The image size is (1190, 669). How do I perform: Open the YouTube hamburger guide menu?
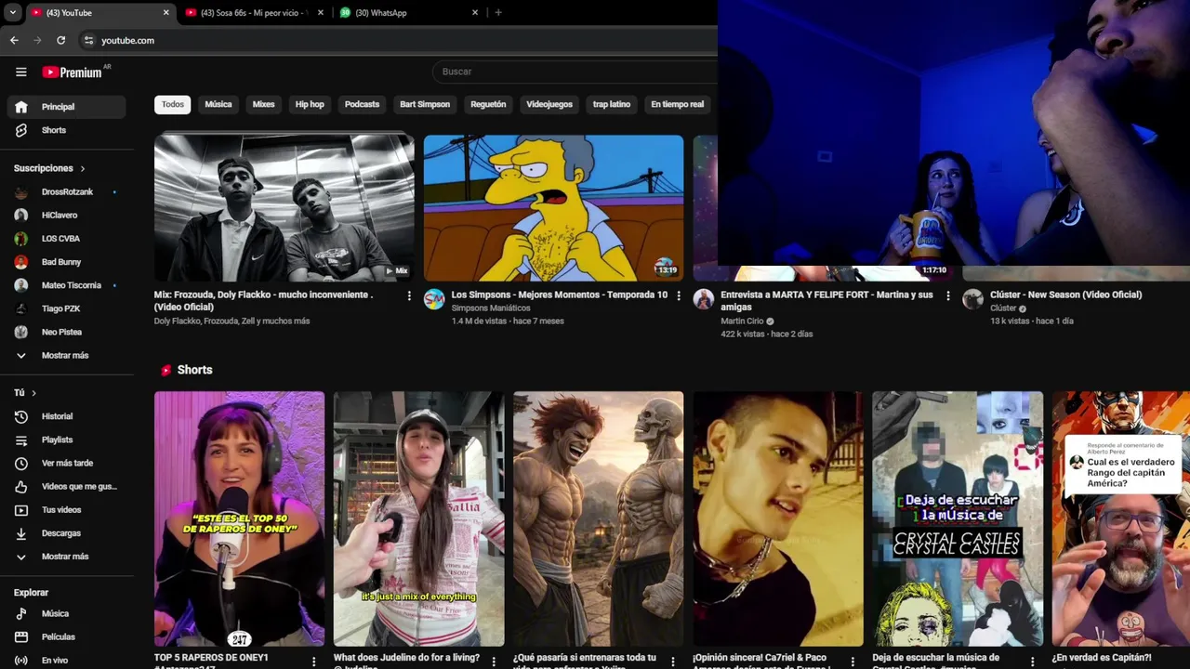click(x=20, y=72)
